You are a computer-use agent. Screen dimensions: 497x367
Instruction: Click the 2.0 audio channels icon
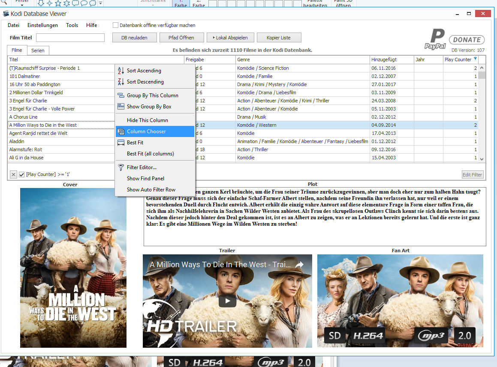point(465,336)
